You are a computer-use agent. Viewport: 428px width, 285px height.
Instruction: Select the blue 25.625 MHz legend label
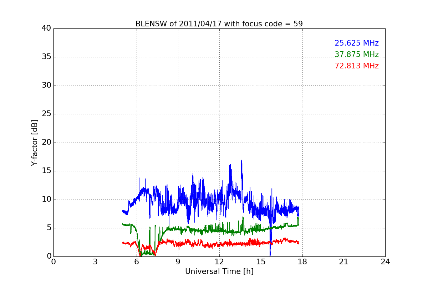[357, 43]
